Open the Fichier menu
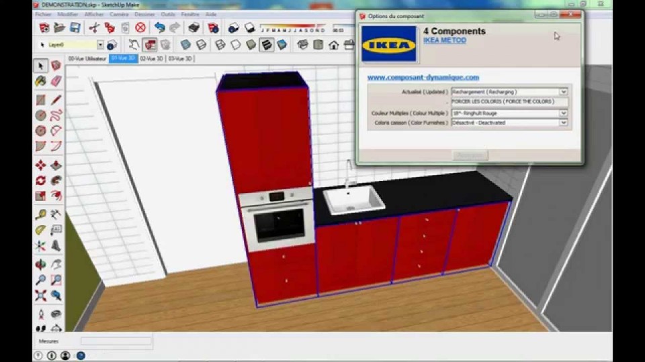Image resolution: width=645 pixels, height=362 pixels. 43,14
